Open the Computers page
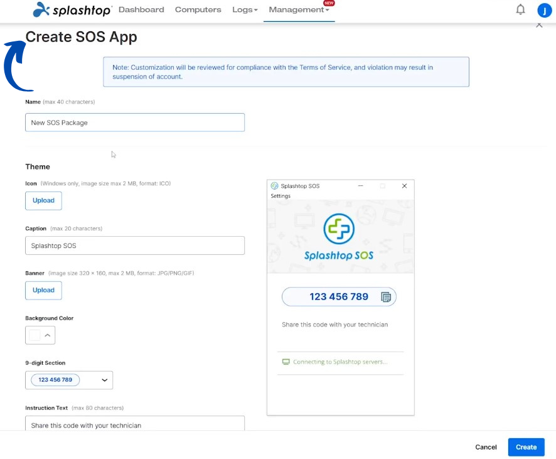This screenshot has height=459, width=556. [x=198, y=10]
